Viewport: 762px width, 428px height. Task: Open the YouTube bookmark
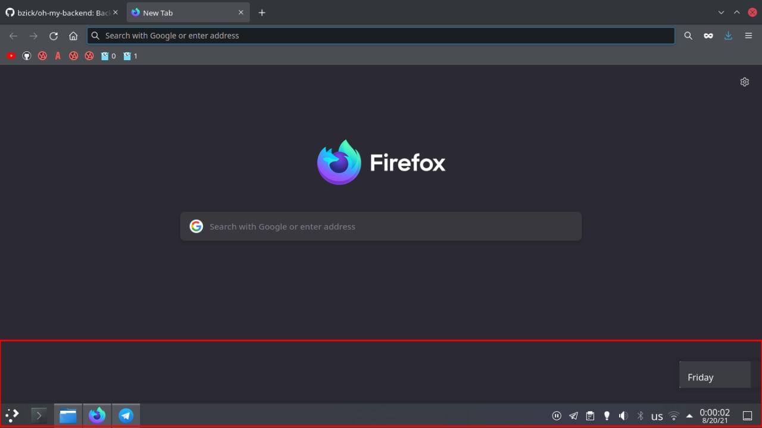(x=11, y=56)
